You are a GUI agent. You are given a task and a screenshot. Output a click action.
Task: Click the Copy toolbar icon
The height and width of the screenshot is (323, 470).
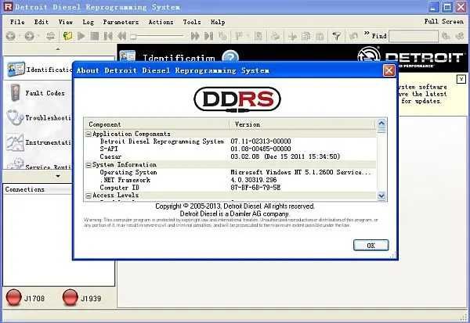tap(306, 36)
